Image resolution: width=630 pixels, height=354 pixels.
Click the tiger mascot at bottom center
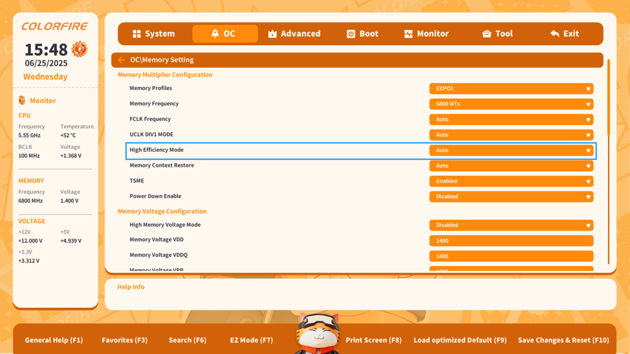tap(317, 334)
